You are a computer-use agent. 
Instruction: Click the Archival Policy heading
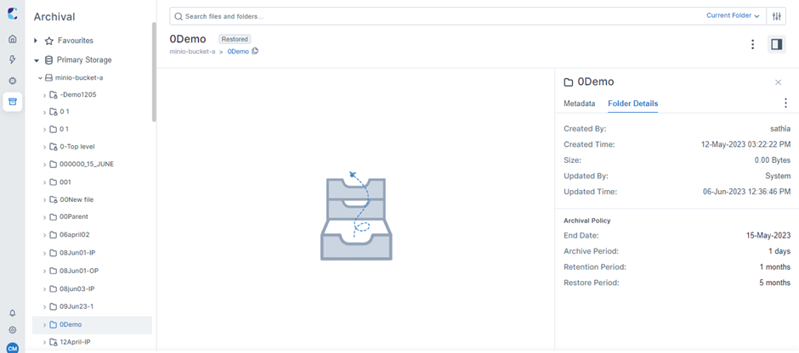587,221
